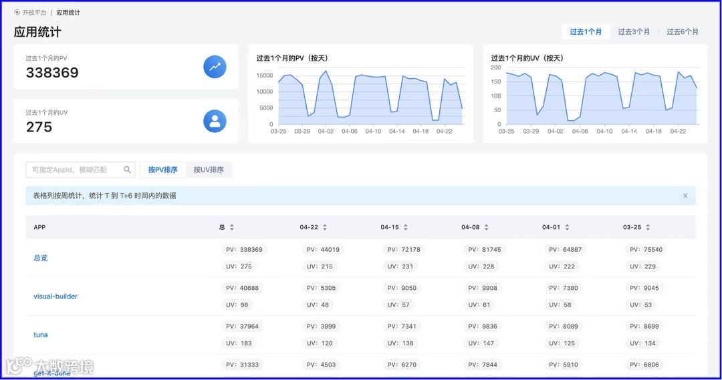Click the UV: 215 cell
This screenshot has width=722, height=380.
[320, 266]
